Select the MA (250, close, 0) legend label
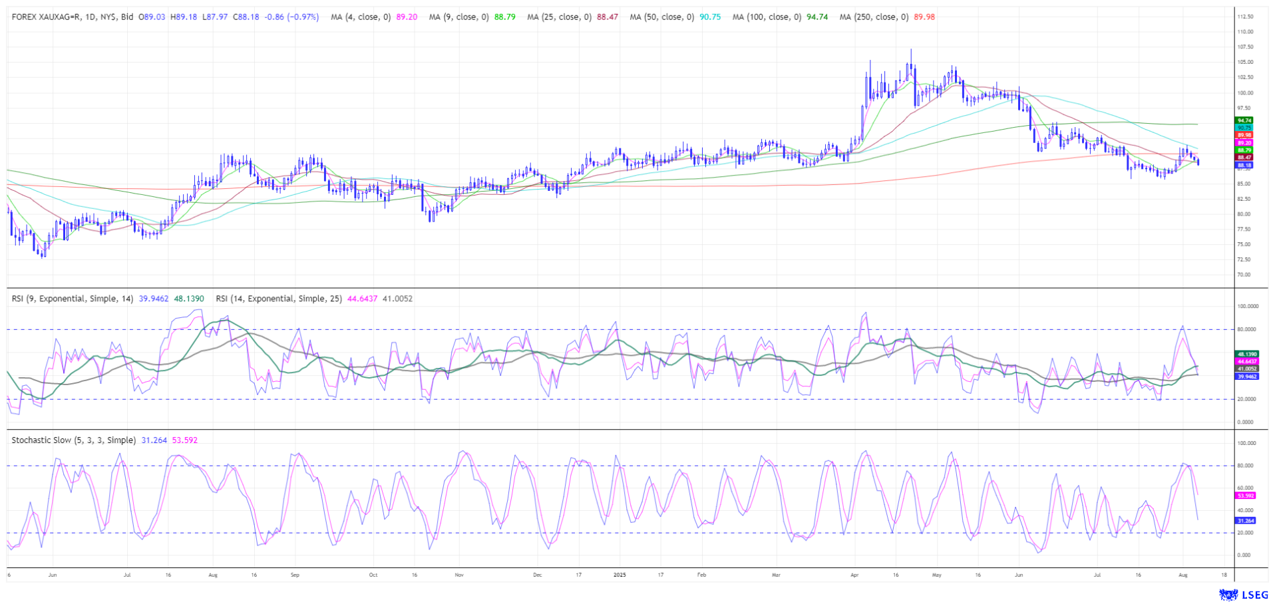 click(x=873, y=17)
